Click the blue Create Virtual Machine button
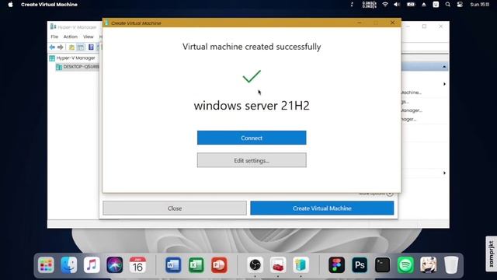Screen dimensions: 497x280 pos(322,208)
